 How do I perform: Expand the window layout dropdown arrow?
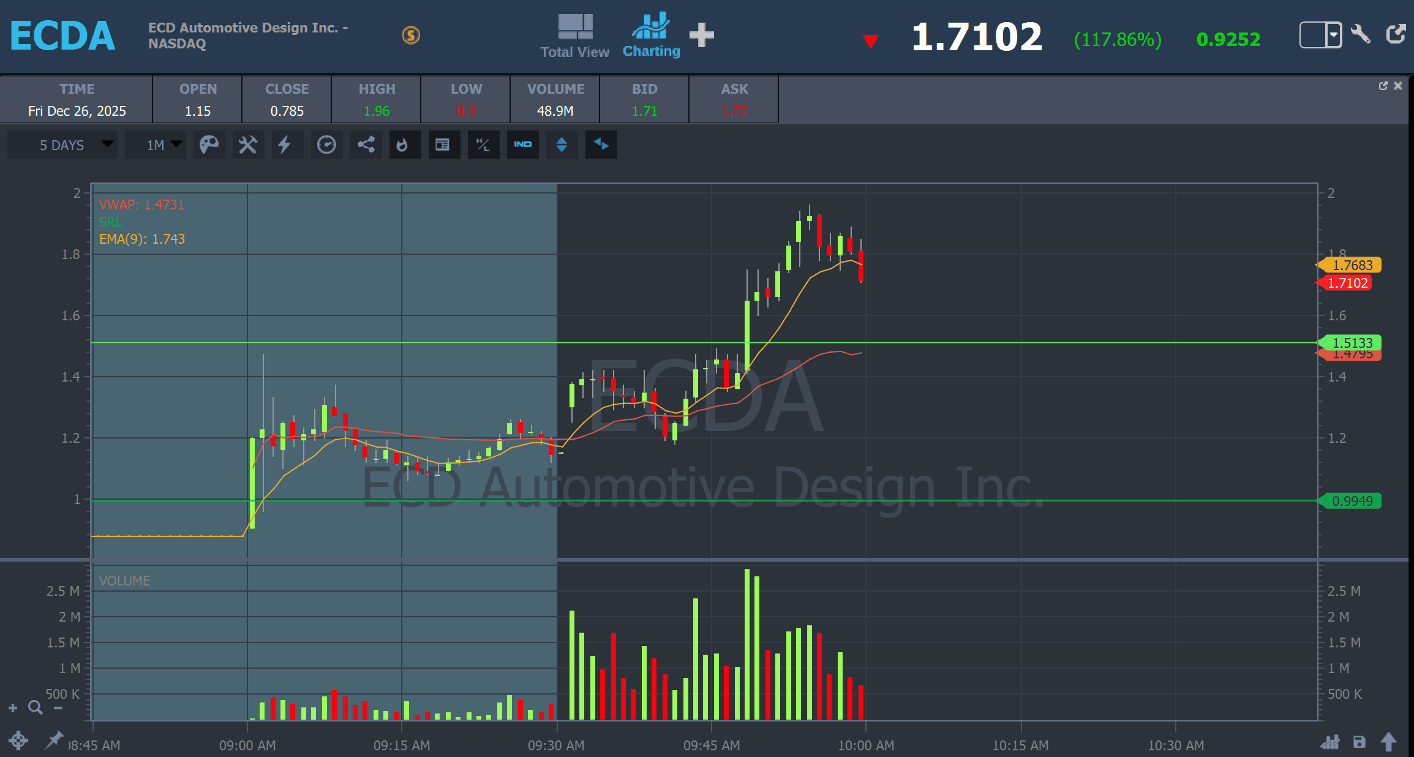pyautogui.click(x=1333, y=35)
